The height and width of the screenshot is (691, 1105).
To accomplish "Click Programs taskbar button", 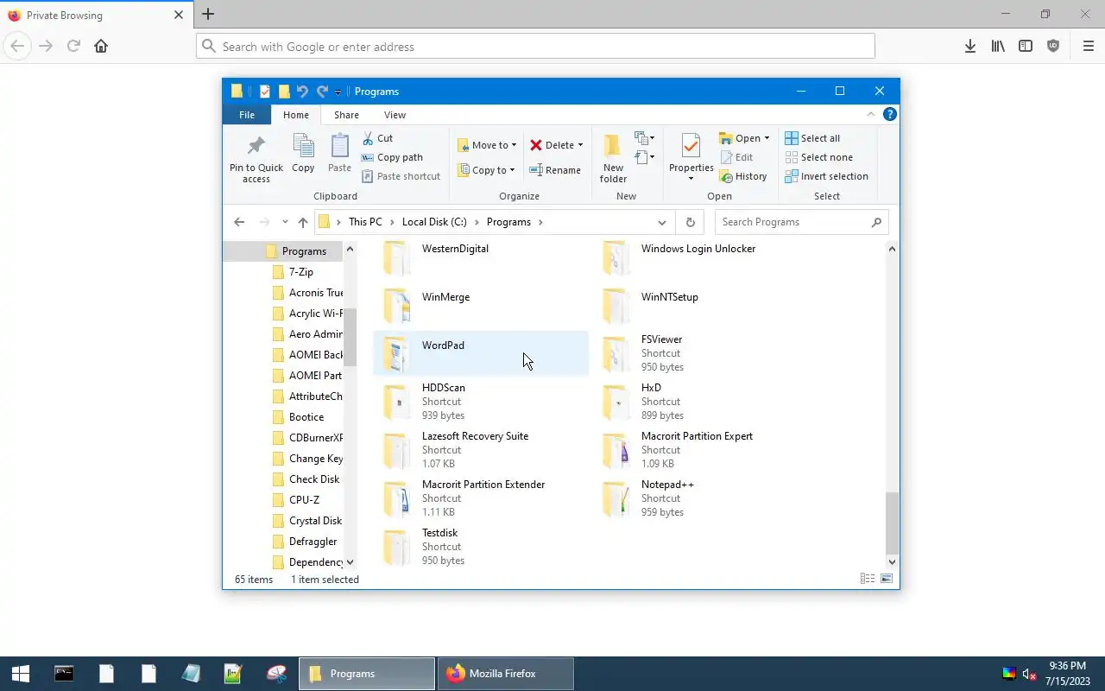I will (x=367, y=674).
